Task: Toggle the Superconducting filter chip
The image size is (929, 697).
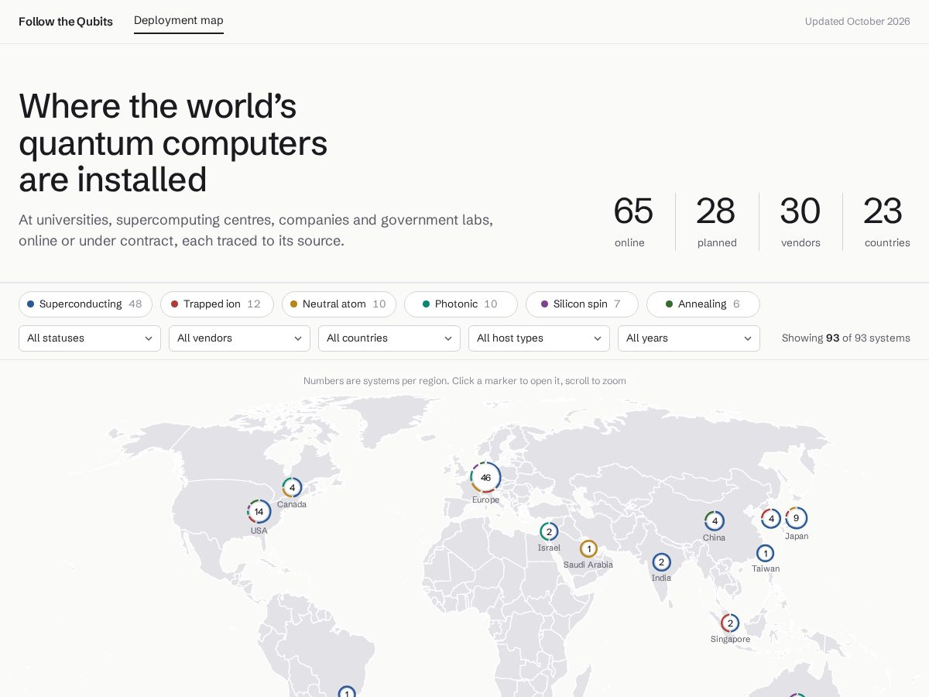Action: pyautogui.click(x=85, y=304)
